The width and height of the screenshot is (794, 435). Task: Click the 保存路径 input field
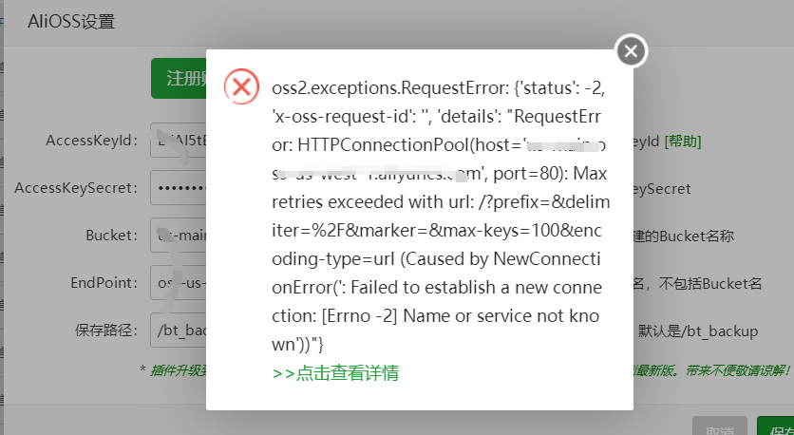tap(179, 331)
